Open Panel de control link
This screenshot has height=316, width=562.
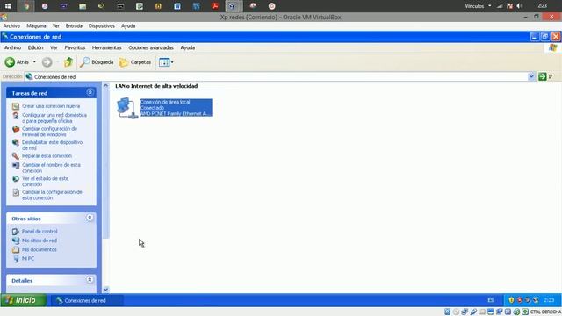40,232
